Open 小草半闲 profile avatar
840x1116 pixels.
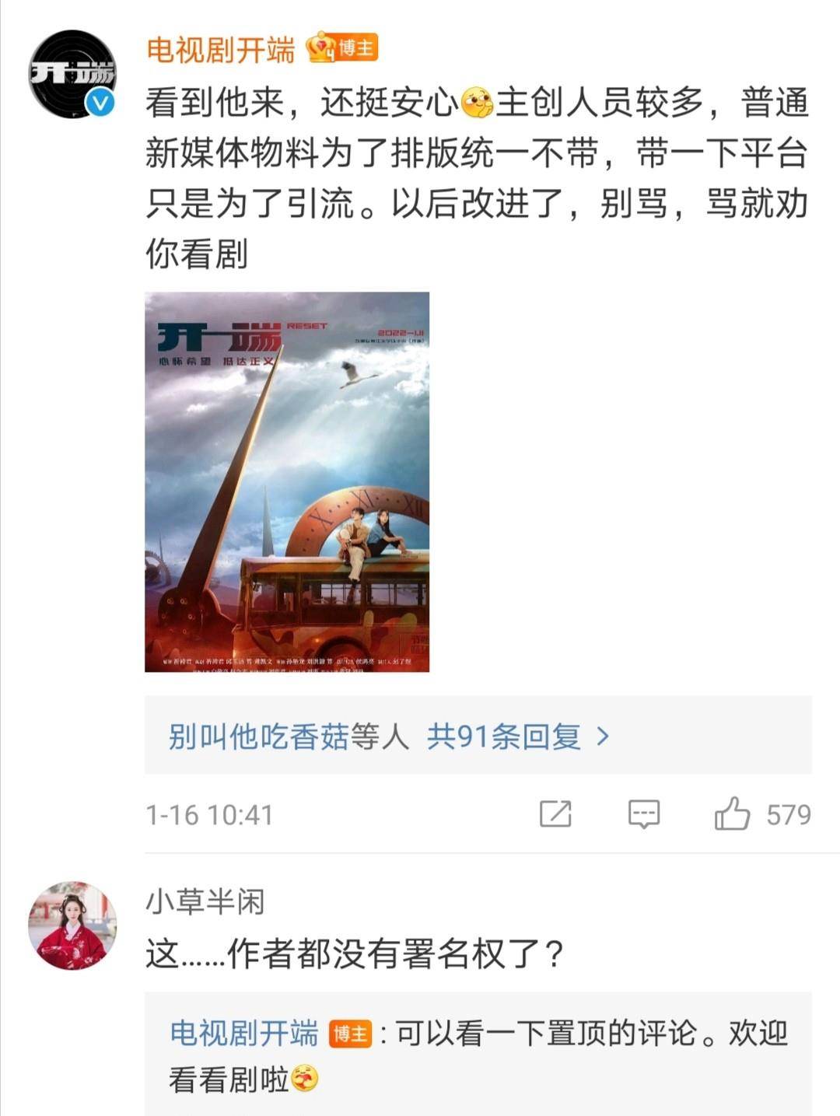pos(72,925)
